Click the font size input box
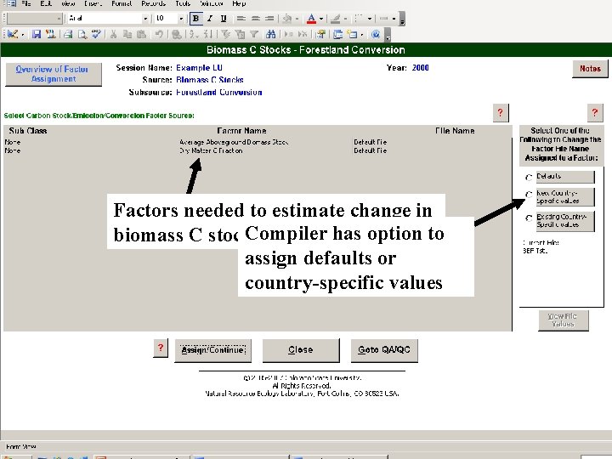Screen dimensions: 612x459 [x=165, y=19]
